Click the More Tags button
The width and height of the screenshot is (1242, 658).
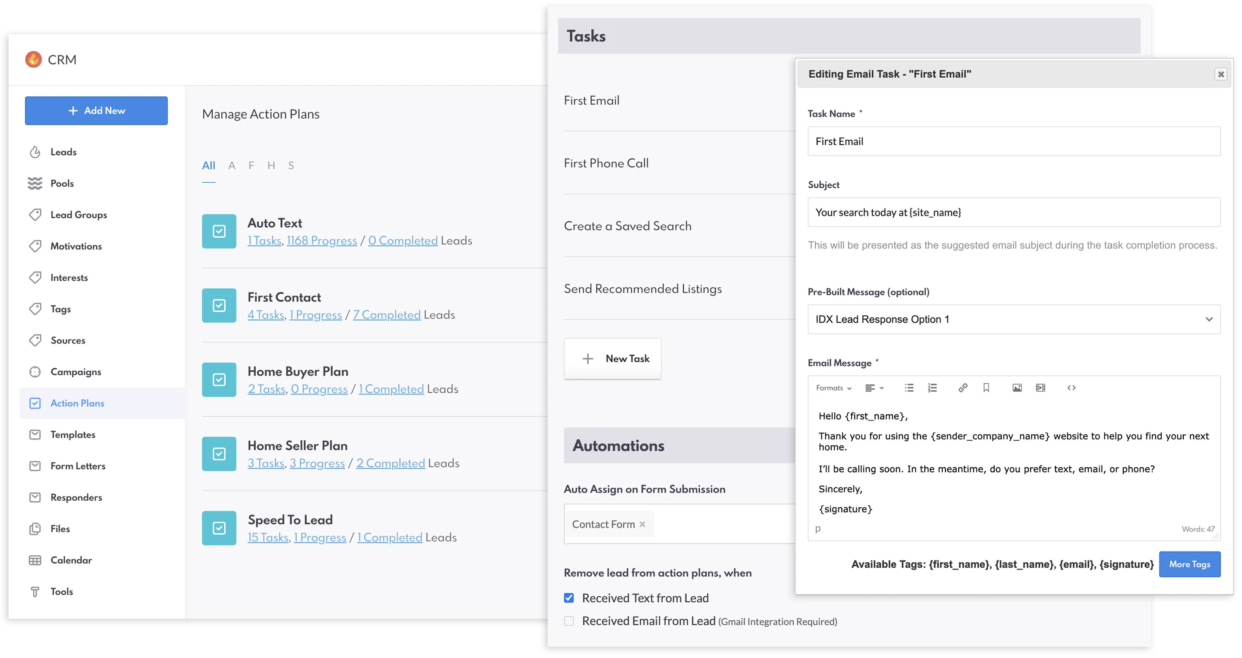click(x=1189, y=564)
